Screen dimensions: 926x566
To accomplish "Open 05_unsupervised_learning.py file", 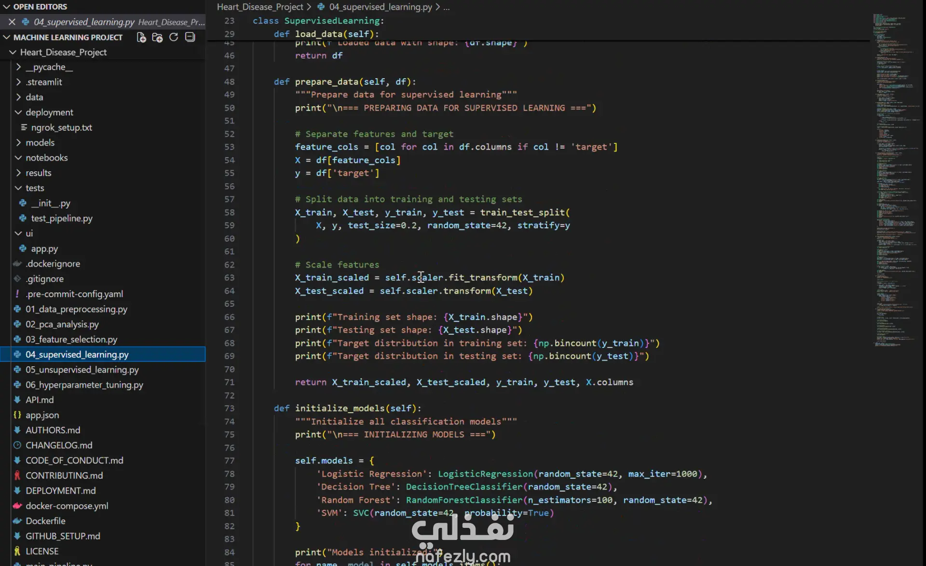I will pos(82,370).
